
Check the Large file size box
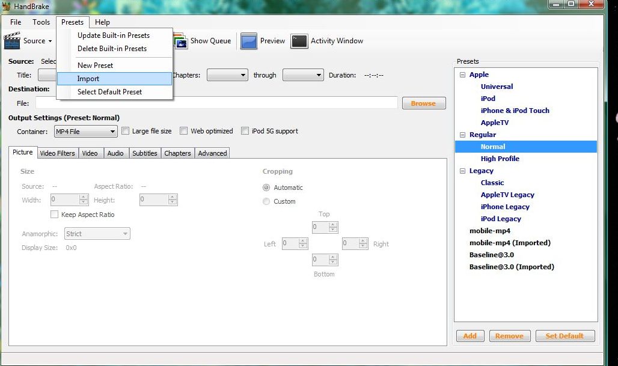[x=125, y=130]
